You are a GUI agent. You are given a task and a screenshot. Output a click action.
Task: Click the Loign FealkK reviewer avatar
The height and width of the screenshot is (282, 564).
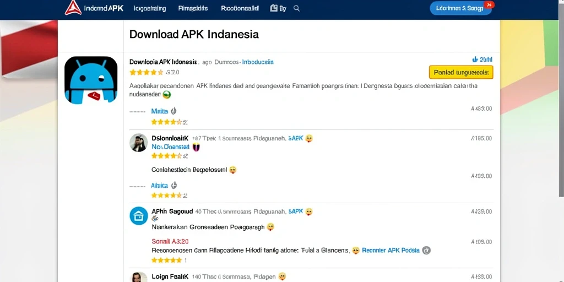pos(138,277)
